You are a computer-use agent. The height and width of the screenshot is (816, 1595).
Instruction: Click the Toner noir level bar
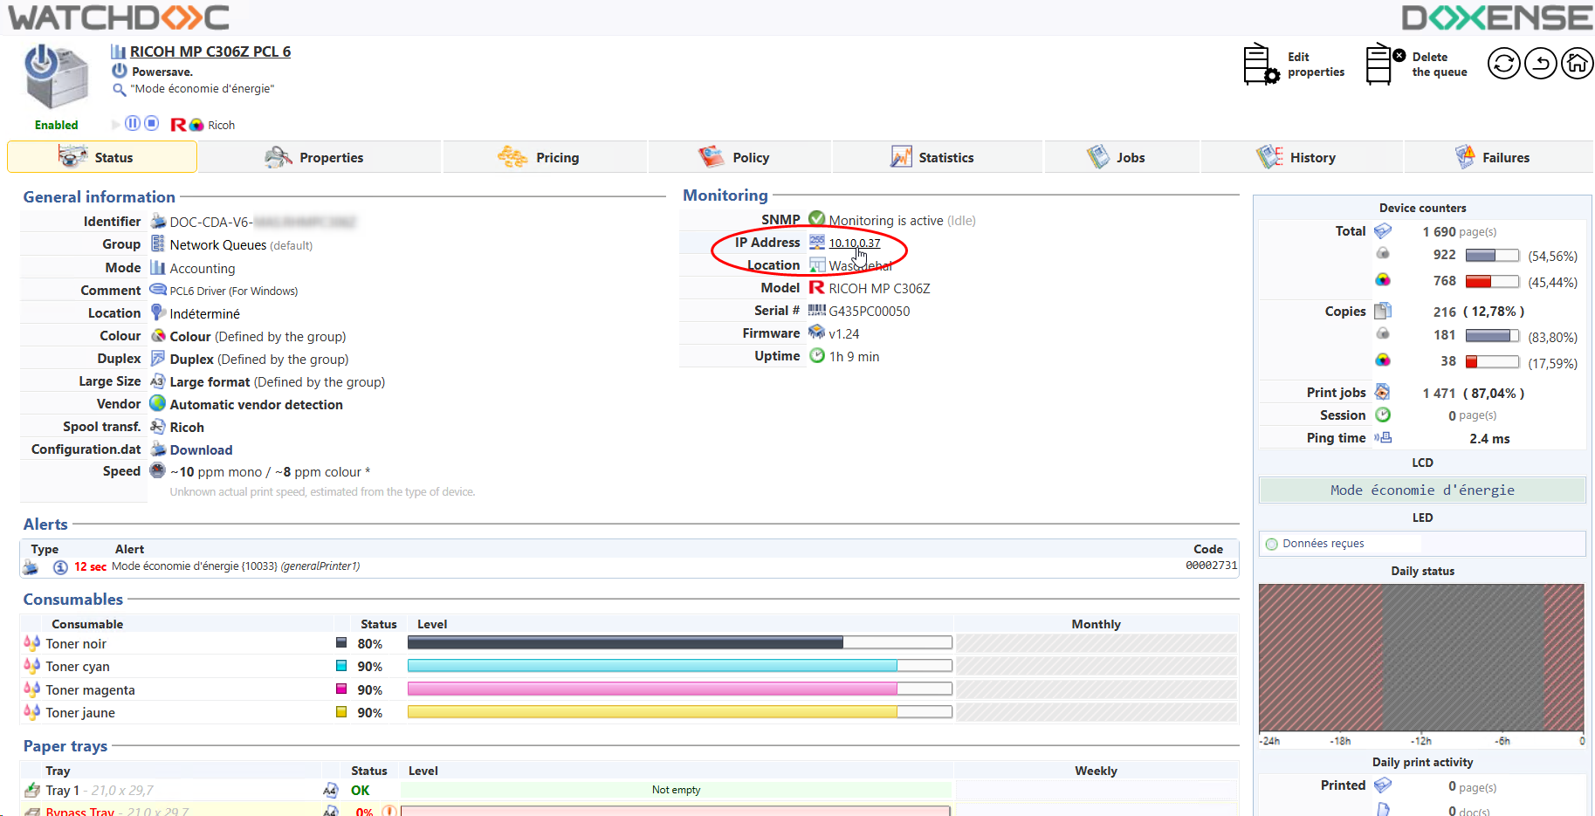click(679, 642)
